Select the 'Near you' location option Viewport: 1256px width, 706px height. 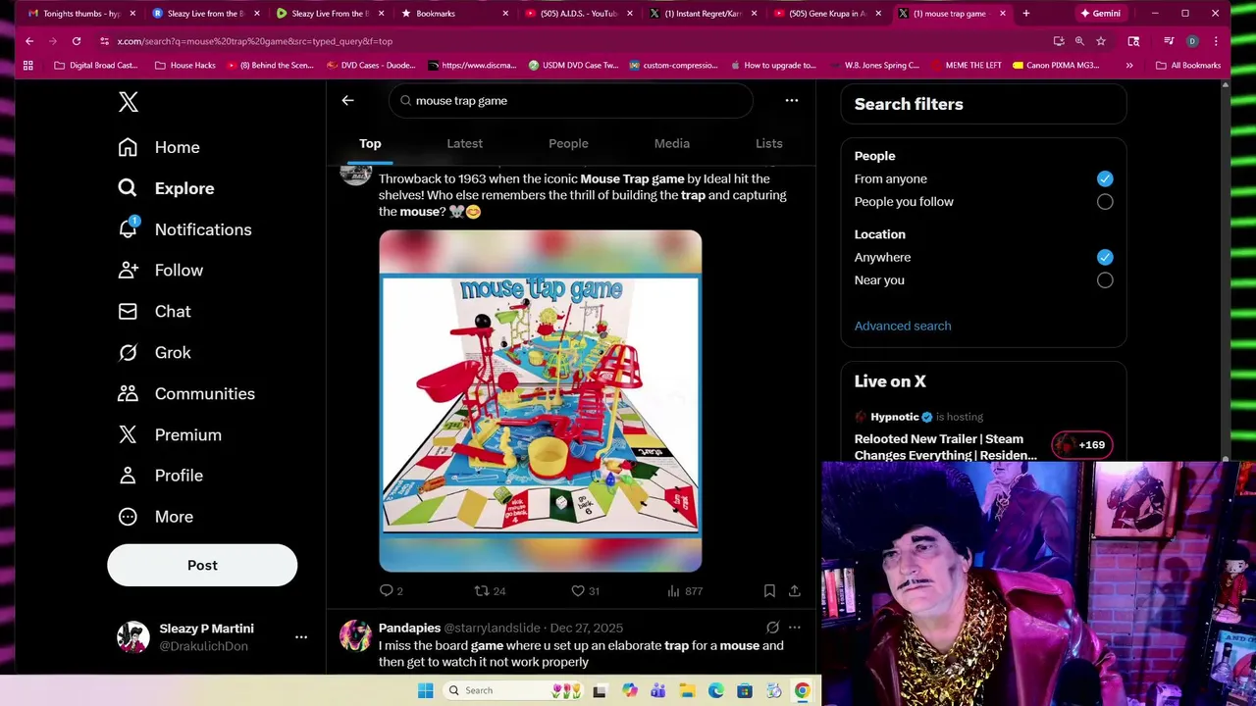pos(1105,280)
